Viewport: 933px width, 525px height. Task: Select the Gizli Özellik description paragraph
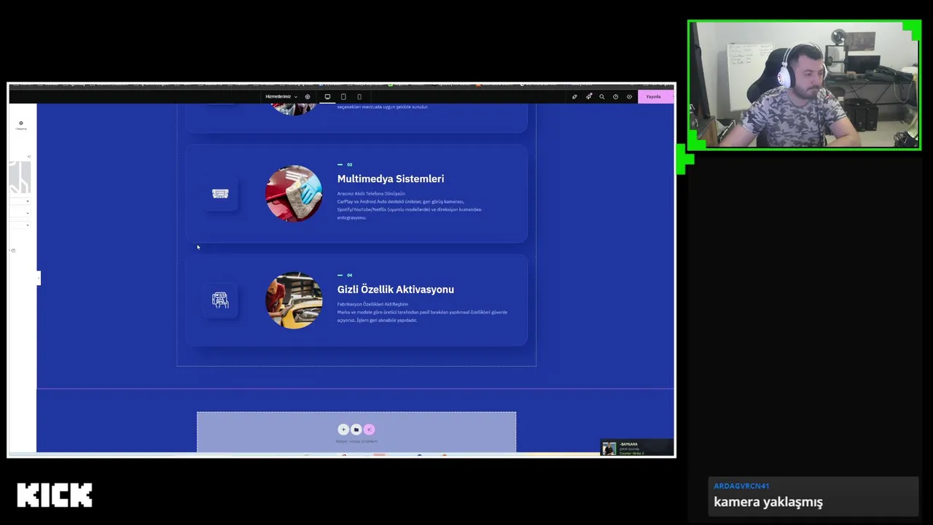tap(422, 312)
